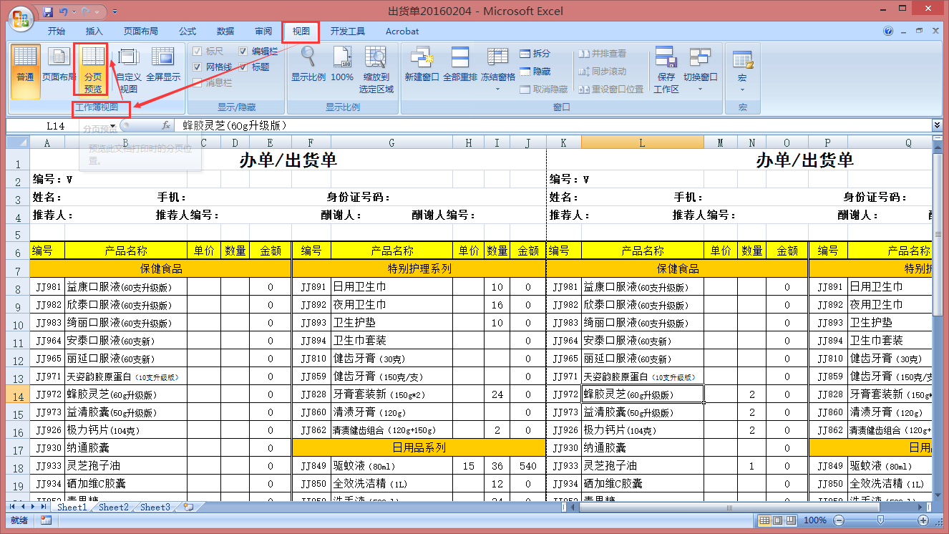Click zoom out minus button
949x534 pixels.
coord(838,520)
